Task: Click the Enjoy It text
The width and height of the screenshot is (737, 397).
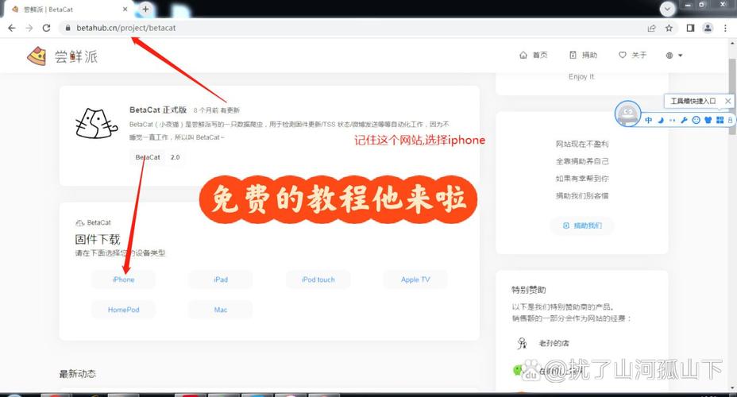Action: [x=581, y=76]
